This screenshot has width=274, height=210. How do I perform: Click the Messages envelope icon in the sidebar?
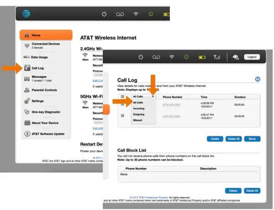(x=27, y=79)
